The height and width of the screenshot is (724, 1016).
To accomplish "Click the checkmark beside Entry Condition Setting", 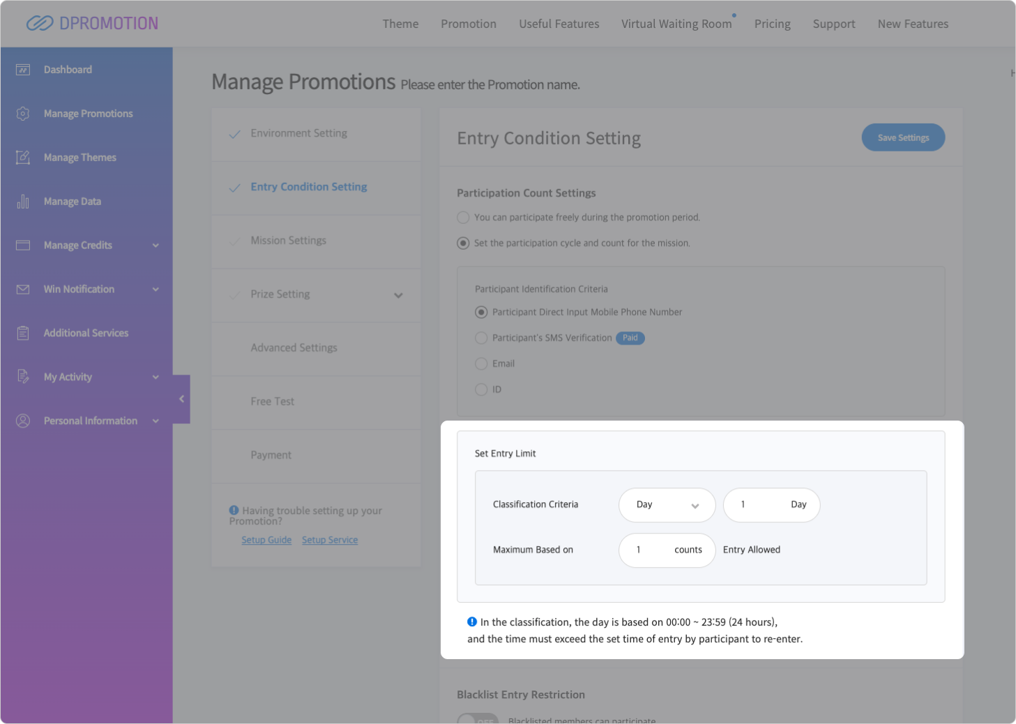I will 235,188.
